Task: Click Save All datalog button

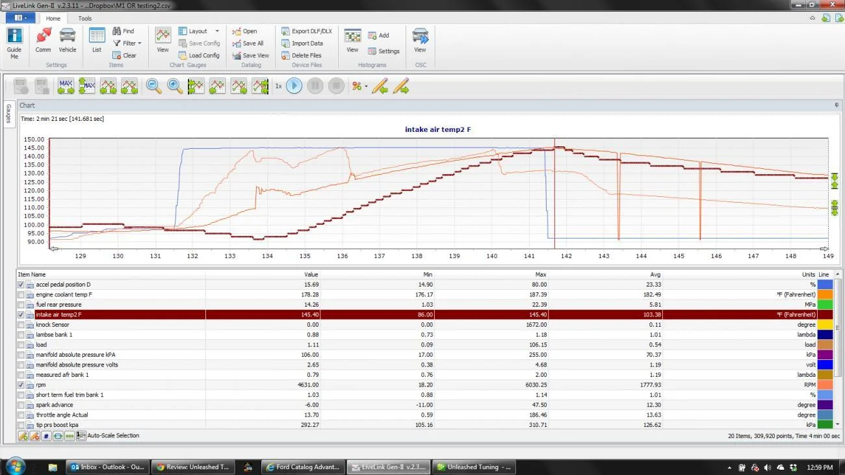Action: 248,44
